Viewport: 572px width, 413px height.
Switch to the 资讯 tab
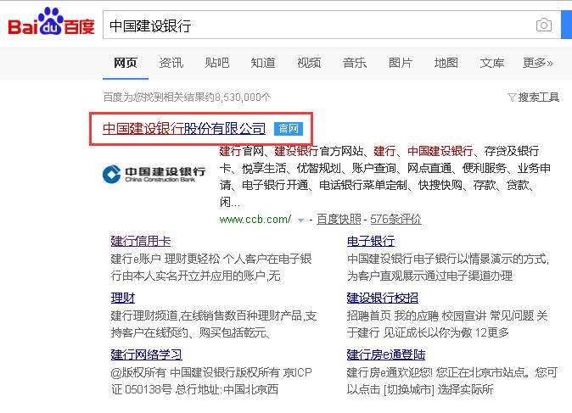171,63
